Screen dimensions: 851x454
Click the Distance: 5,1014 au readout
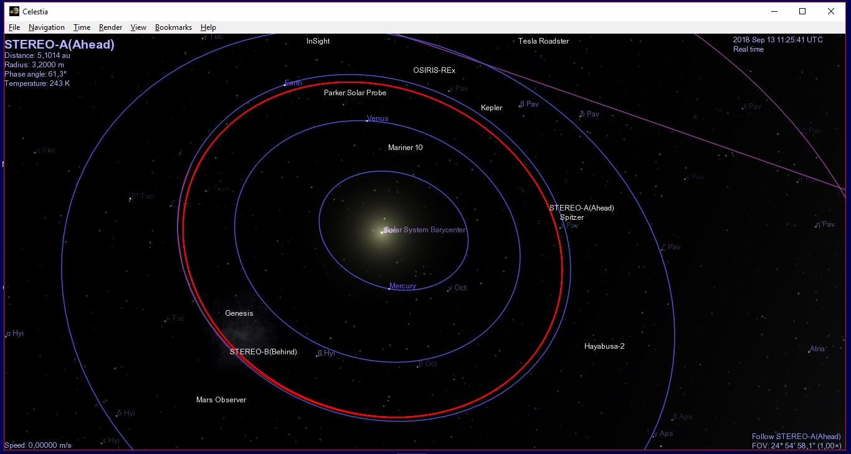tap(37, 55)
